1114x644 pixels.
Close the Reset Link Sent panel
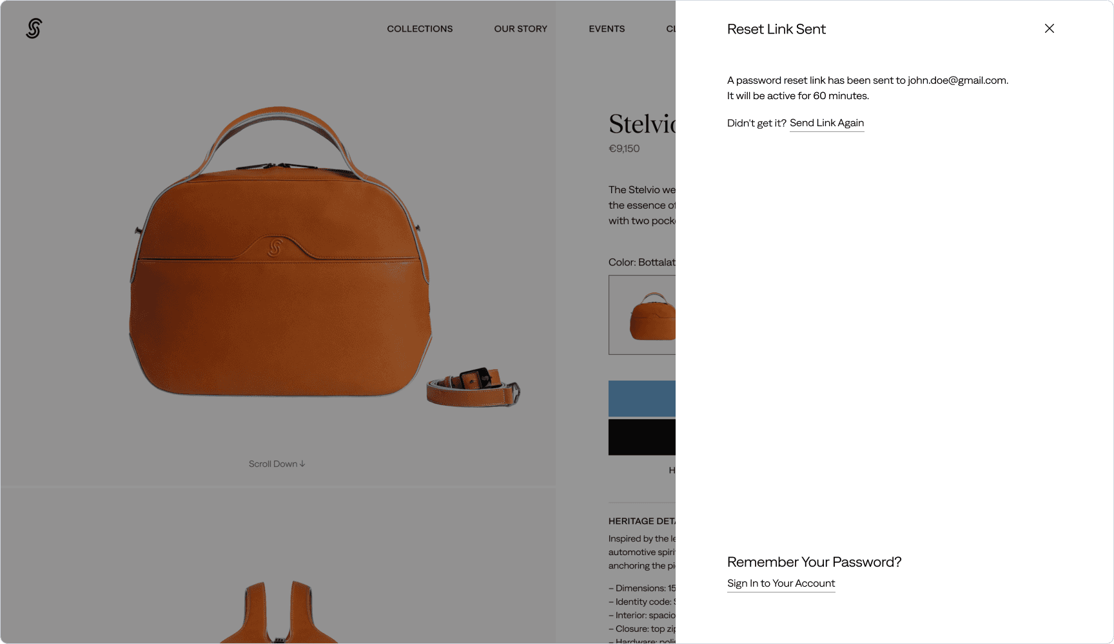[1050, 28]
